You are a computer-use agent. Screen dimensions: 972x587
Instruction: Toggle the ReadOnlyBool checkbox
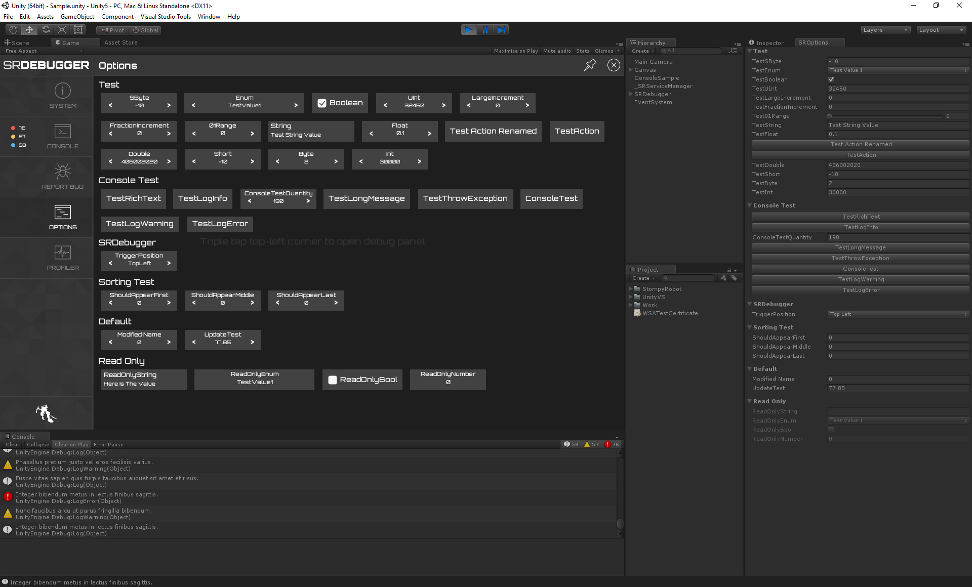coord(333,380)
